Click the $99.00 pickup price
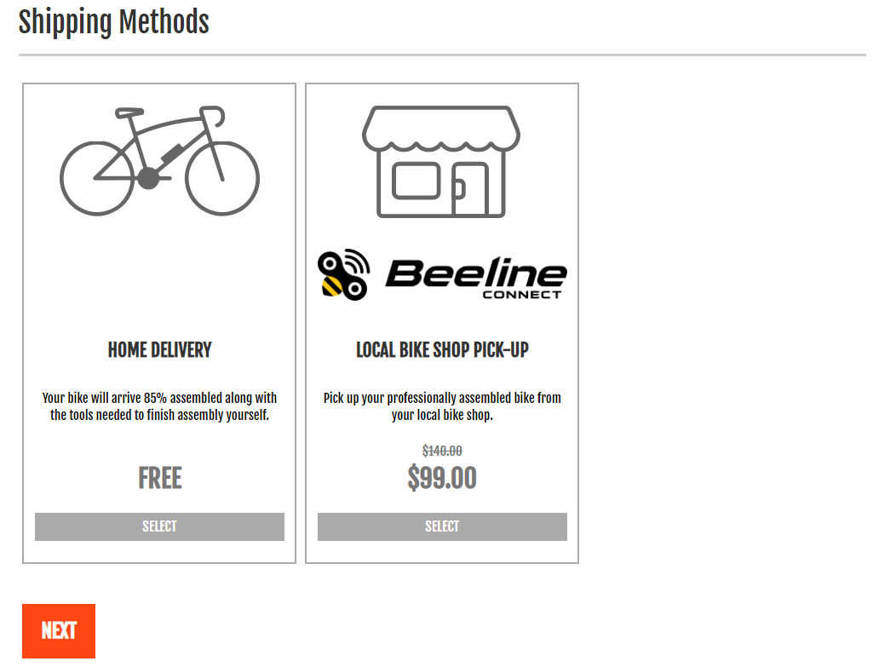This screenshot has width=873, height=667. (x=442, y=478)
